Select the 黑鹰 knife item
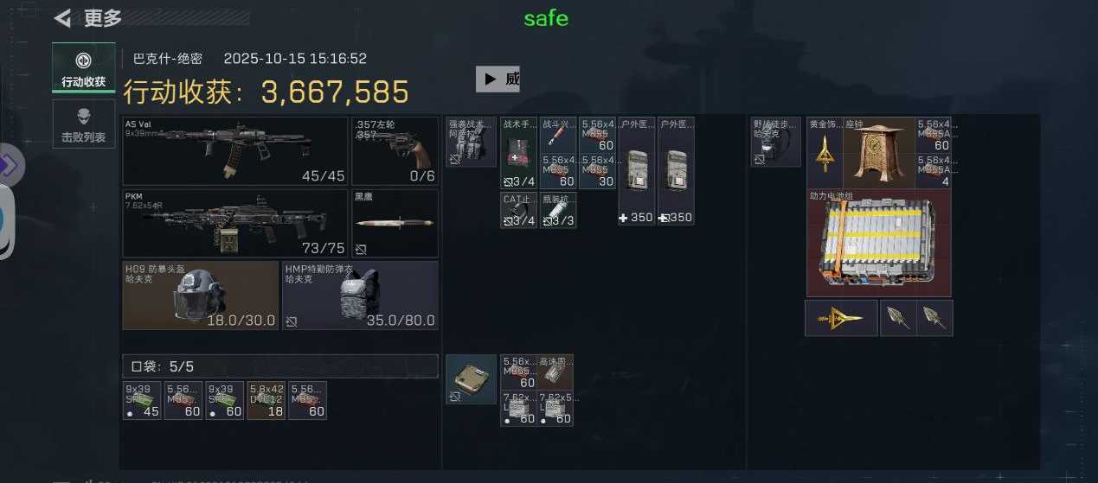This screenshot has width=1098, height=483. tap(395, 223)
